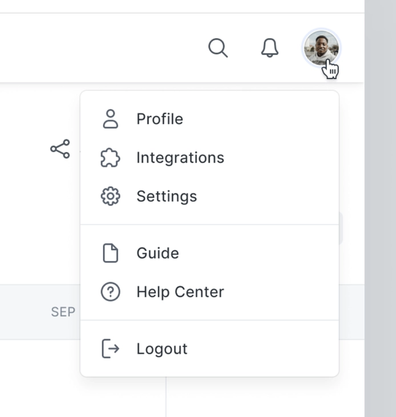Viewport: 396px width, 417px height.
Task: Open notifications via the bell icon
Action: (269, 48)
